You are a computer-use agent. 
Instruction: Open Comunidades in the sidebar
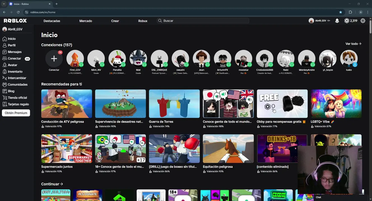pos(18,85)
